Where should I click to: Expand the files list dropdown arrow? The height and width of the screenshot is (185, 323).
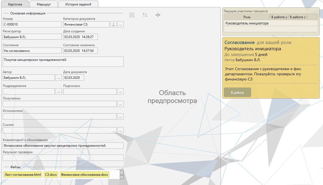coord(121,174)
